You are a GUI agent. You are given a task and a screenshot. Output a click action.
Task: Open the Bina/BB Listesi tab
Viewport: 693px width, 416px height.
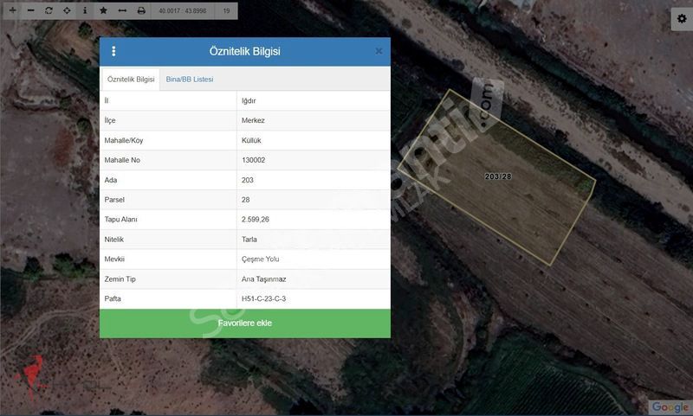[190, 80]
